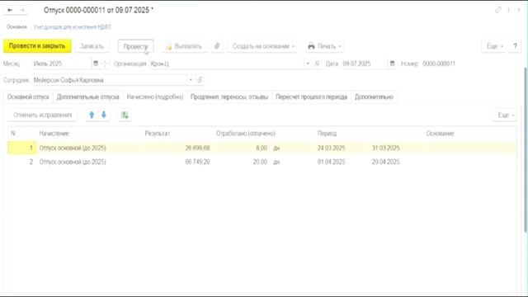Click the Отработано (оплачено) column header
This screenshot has height=297, width=528.
tap(246, 134)
